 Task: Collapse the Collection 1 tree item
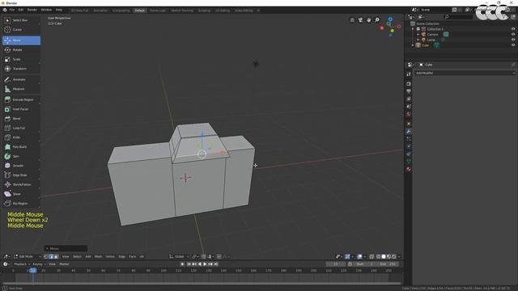[x=413, y=29]
